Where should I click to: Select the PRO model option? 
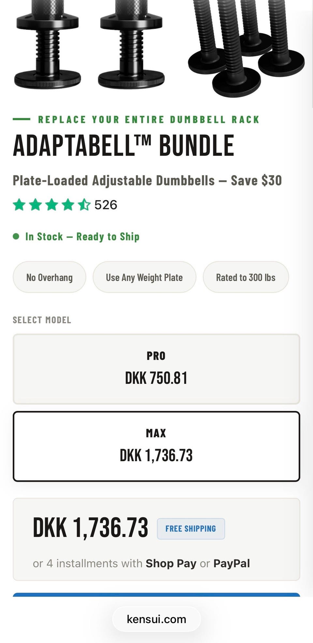point(156,369)
